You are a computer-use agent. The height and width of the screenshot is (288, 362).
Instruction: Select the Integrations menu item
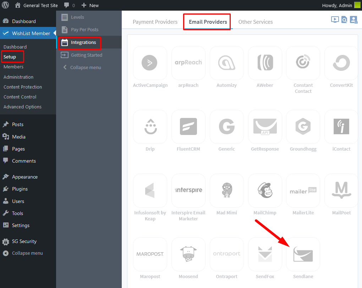click(x=89, y=43)
